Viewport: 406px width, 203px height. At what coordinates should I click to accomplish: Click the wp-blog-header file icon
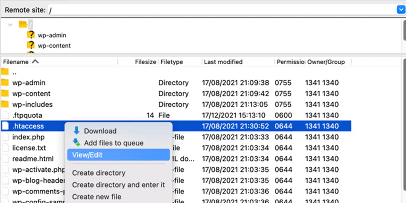pyautogui.click(x=6, y=180)
